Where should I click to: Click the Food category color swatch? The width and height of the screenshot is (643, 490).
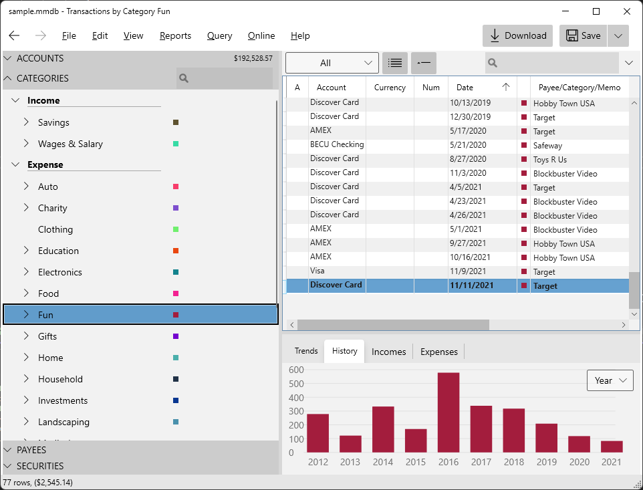(x=176, y=293)
